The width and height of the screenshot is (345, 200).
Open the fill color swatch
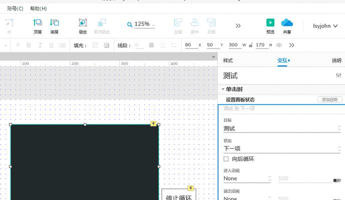click(x=95, y=45)
